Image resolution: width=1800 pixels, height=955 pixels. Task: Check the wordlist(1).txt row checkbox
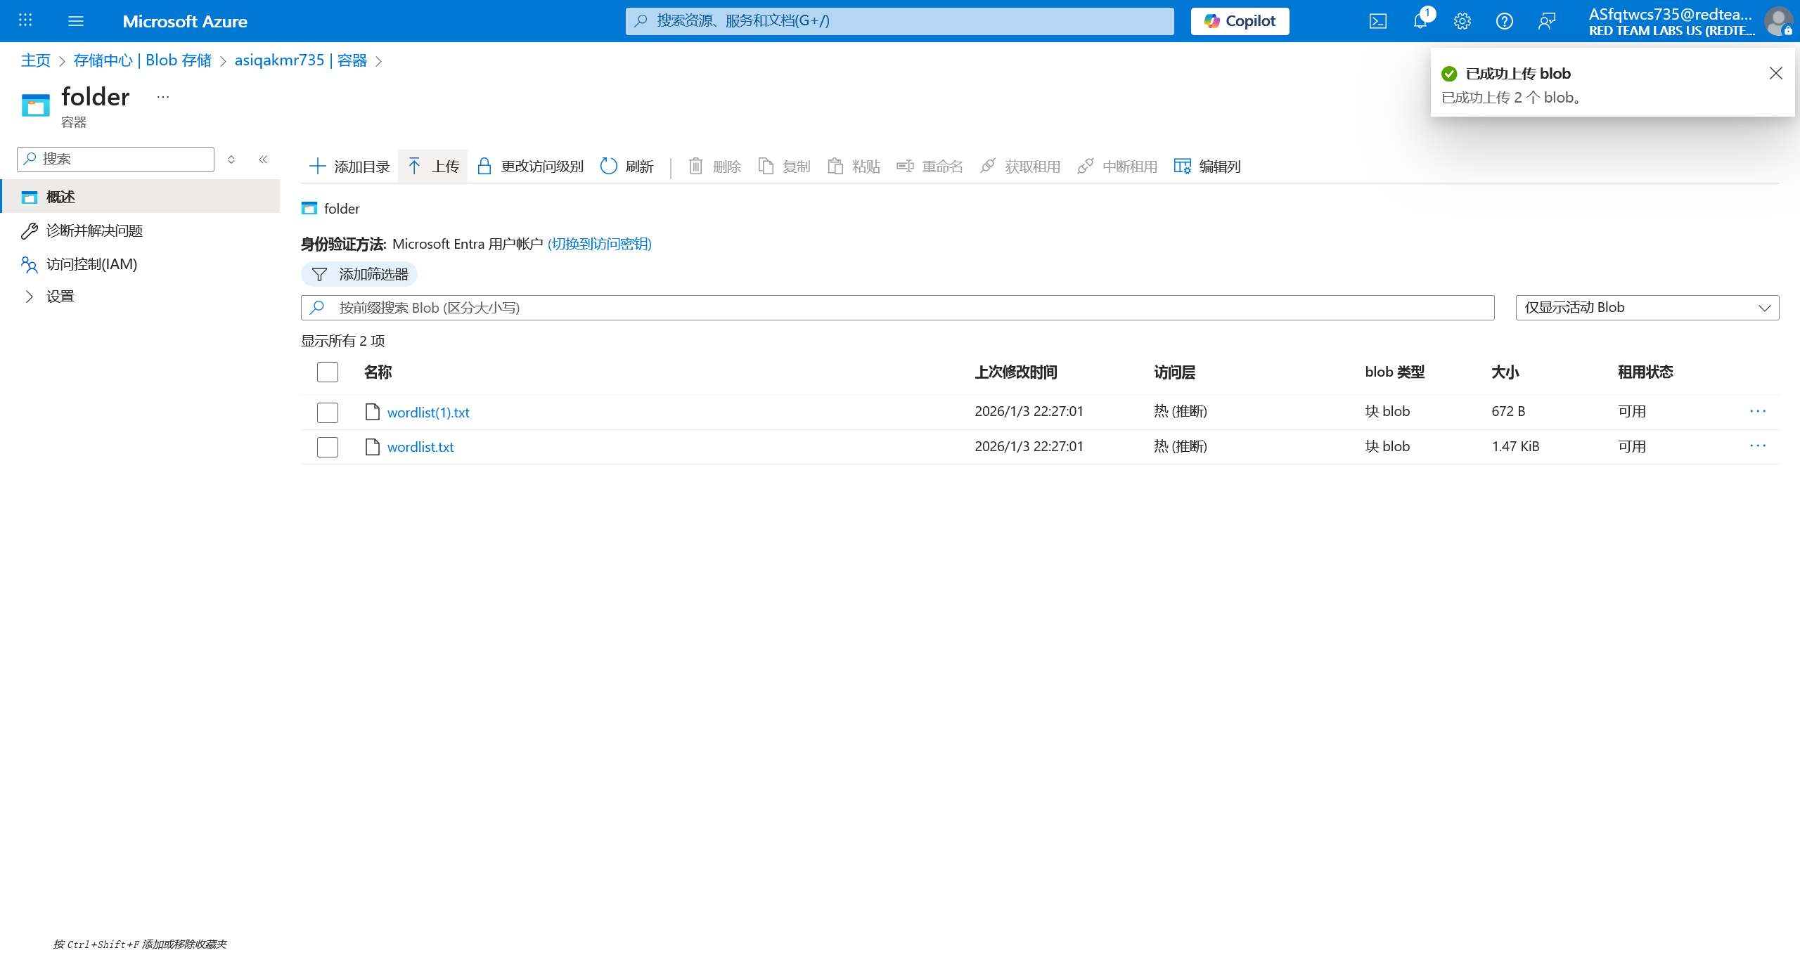[x=328, y=412]
